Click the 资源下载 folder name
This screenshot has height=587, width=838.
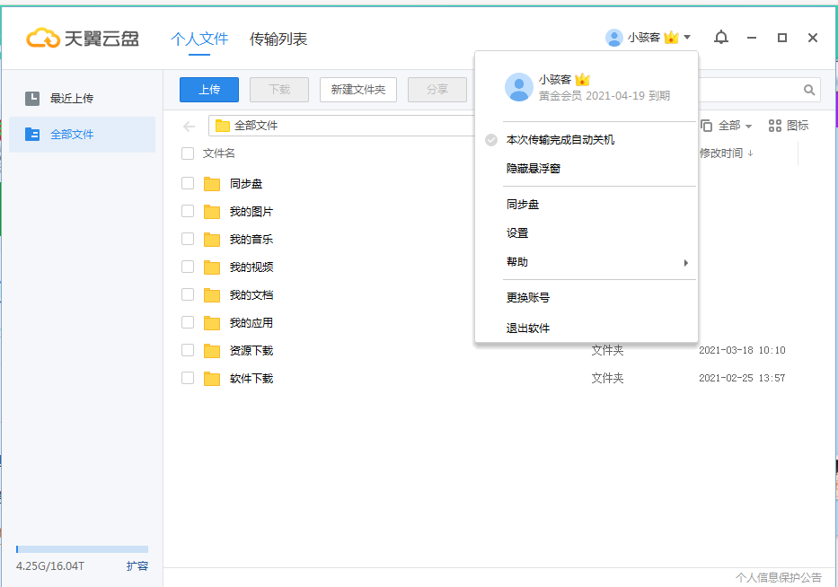pyautogui.click(x=251, y=350)
